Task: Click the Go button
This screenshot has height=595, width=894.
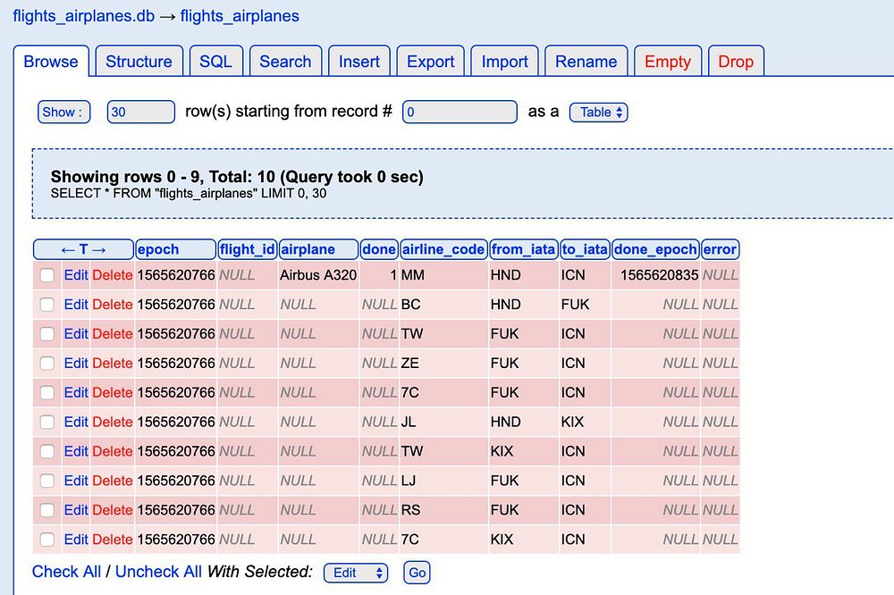Action: click(x=417, y=573)
